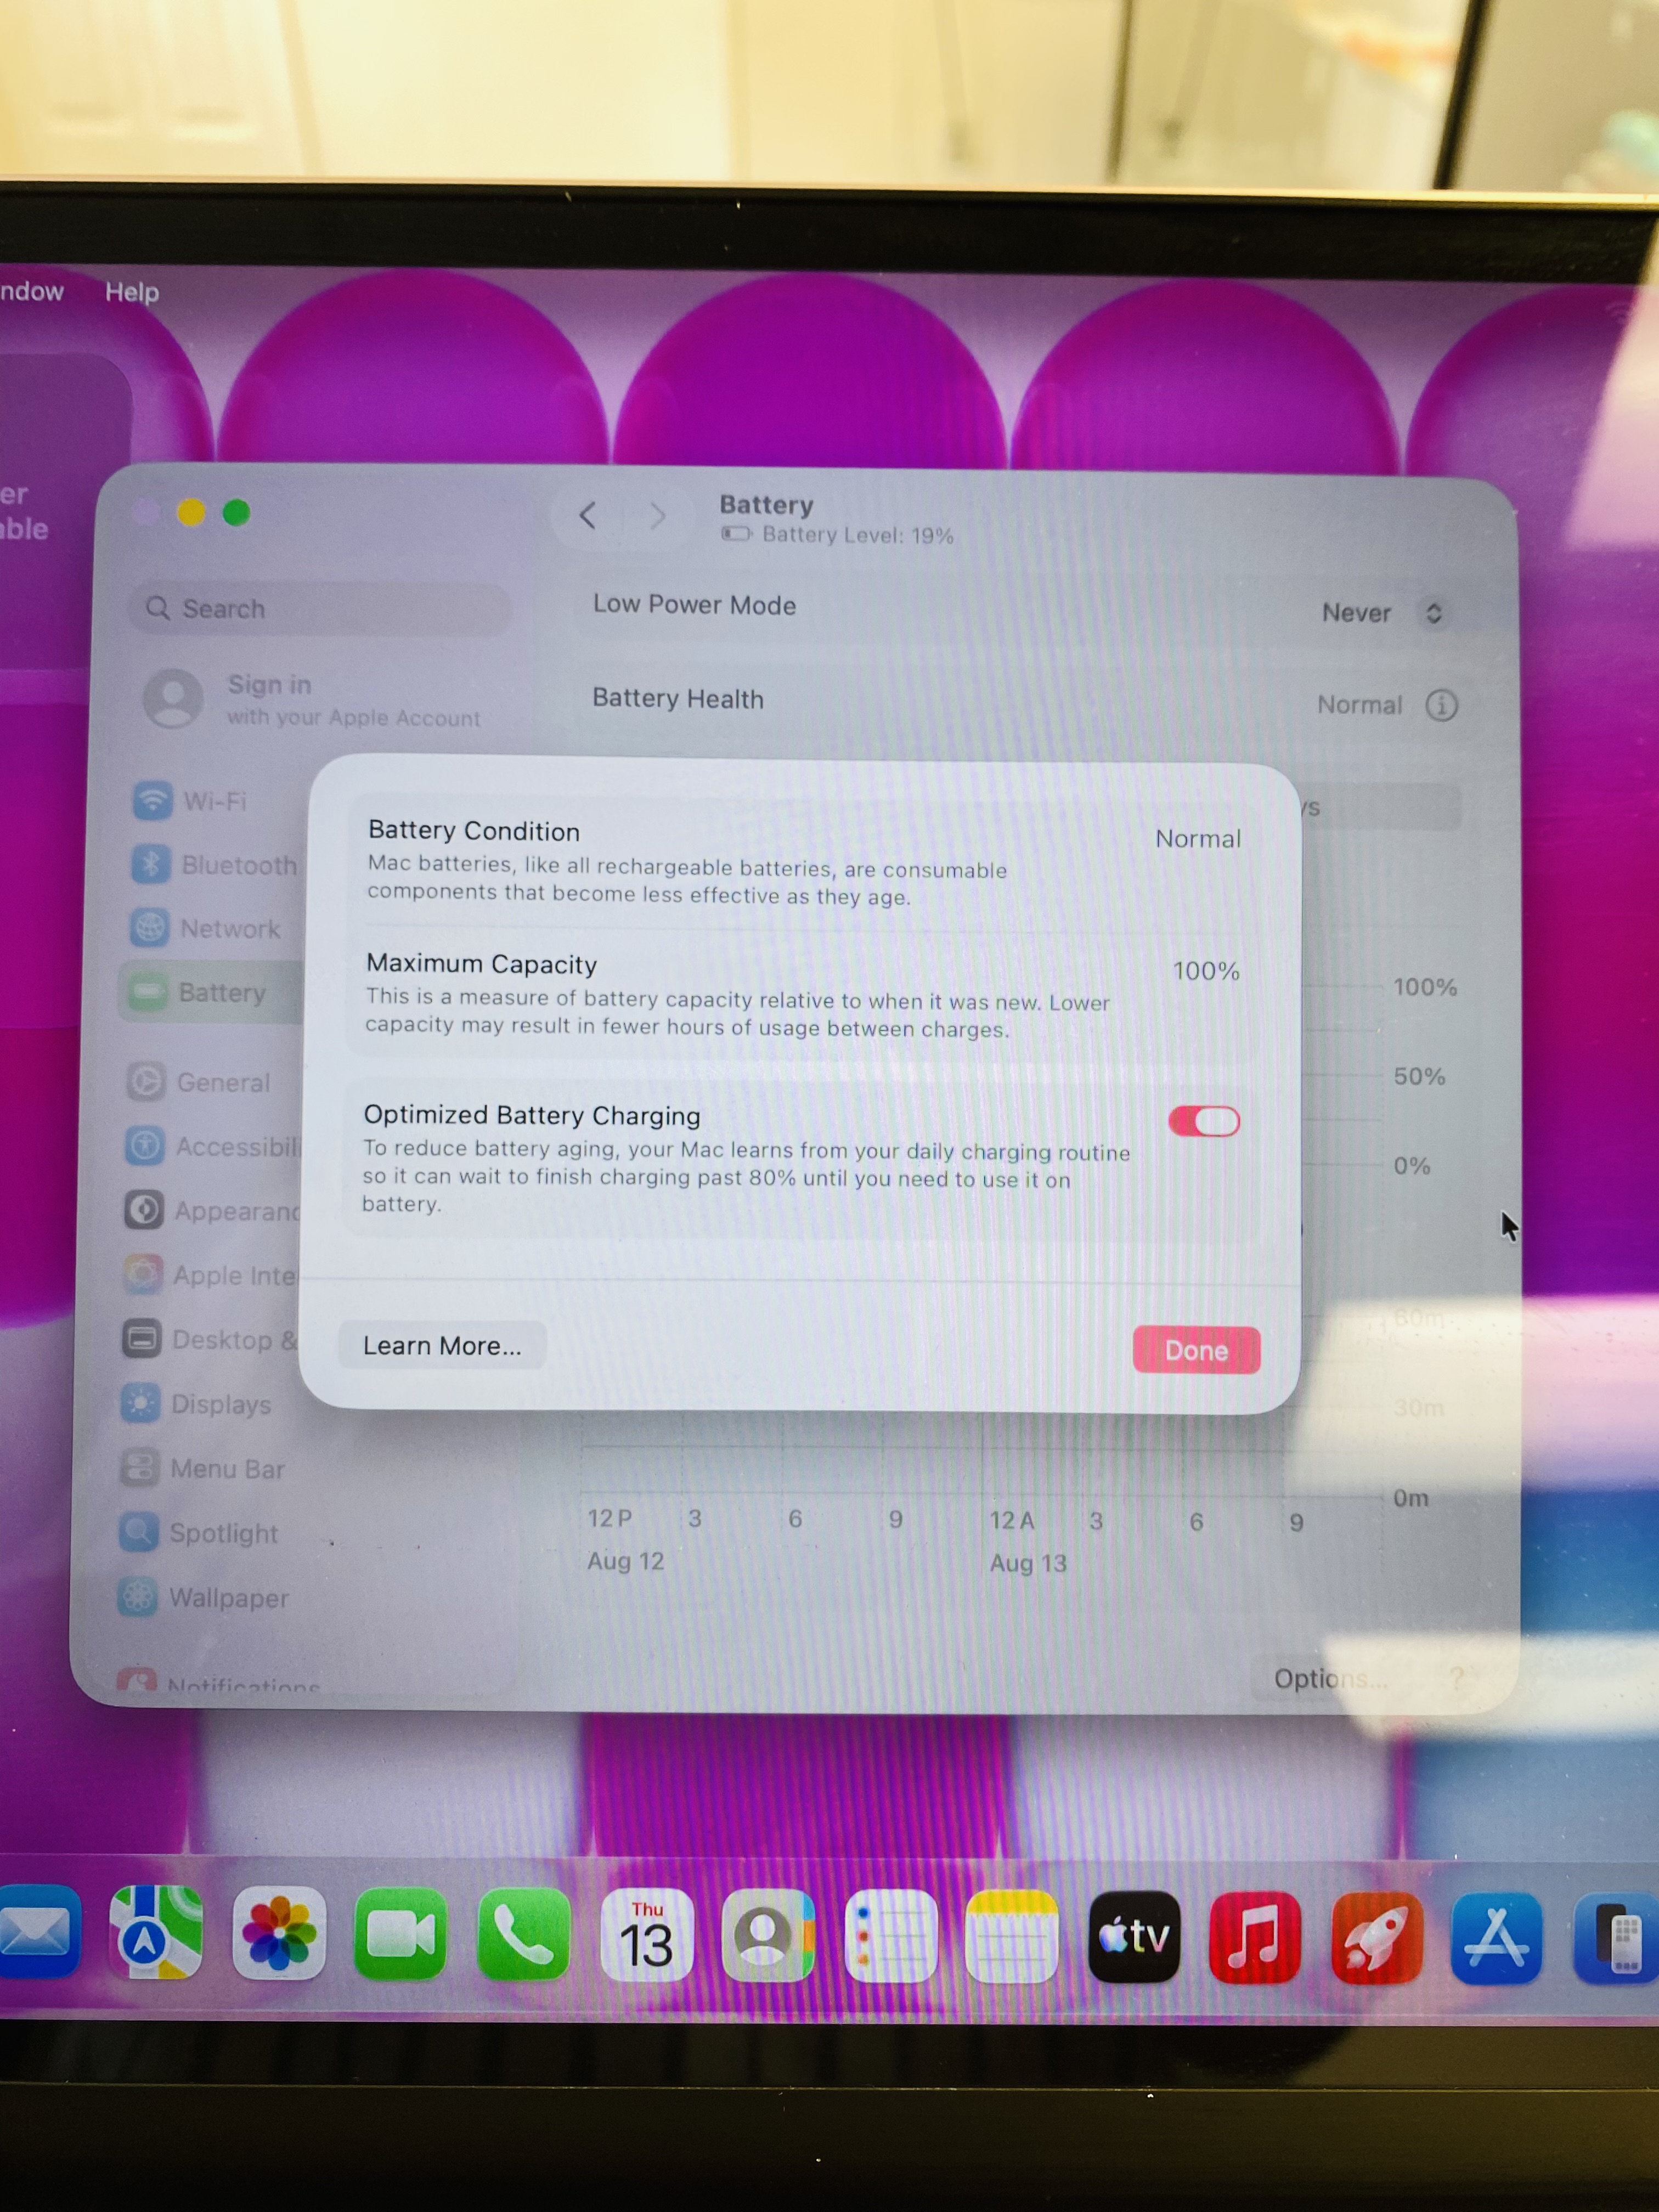Viewport: 1659px width, 2212px height.
Task: Go forward with the right chevron
Action: pos(657,516)
